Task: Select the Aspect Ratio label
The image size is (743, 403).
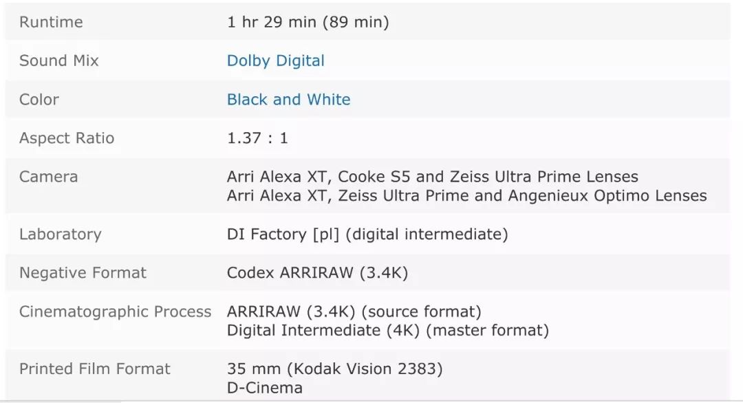Action: click(67, 138)
